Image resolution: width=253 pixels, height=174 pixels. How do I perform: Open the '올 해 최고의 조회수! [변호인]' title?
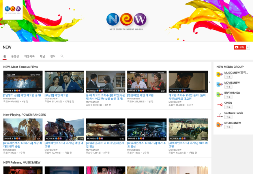pos(106,97)
